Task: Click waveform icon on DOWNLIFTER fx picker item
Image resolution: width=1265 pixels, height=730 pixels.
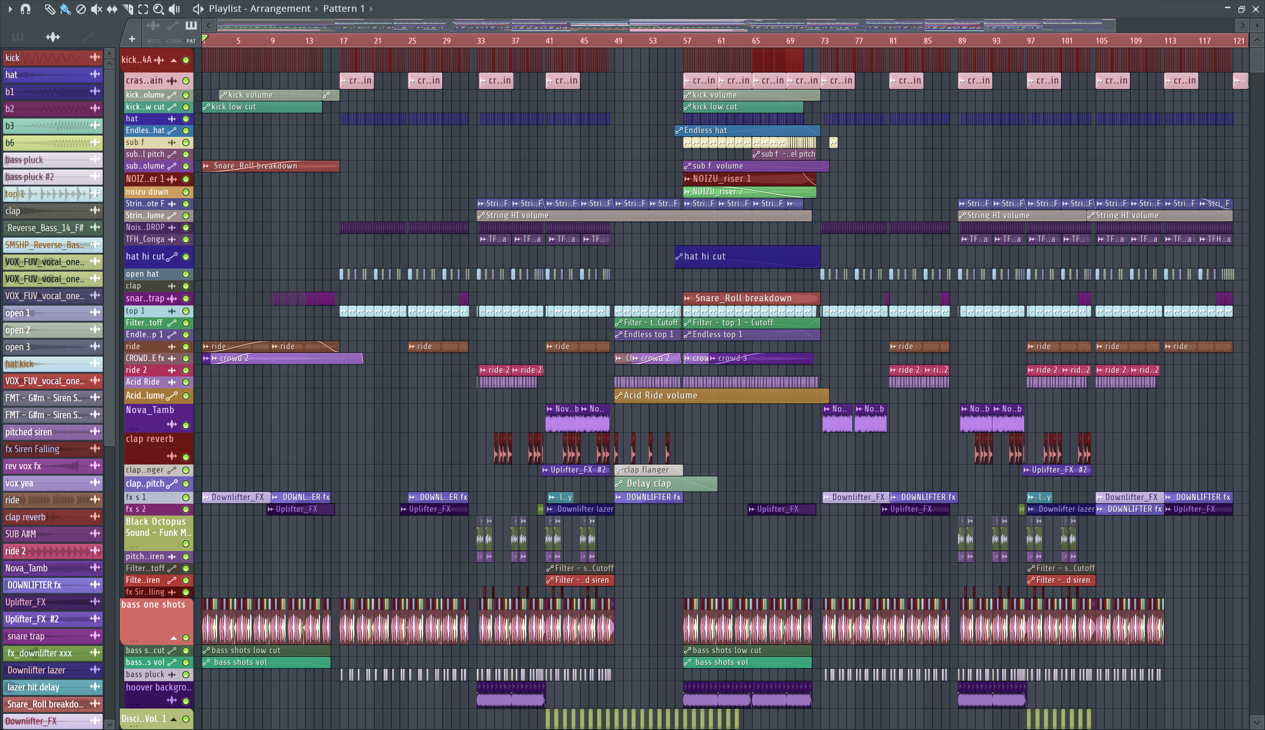Action: coord(95,585)
